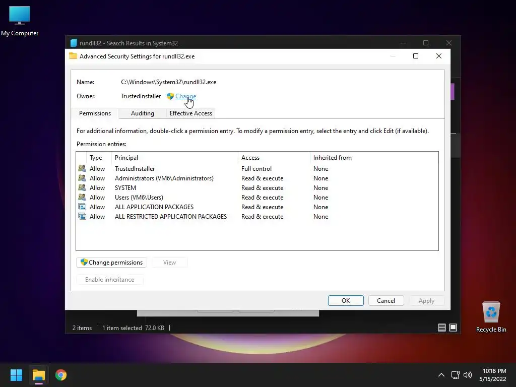Viewport: 516px width, 387px height.
Task: Sort by the Principal column header
Action: [x=175, y=158]
